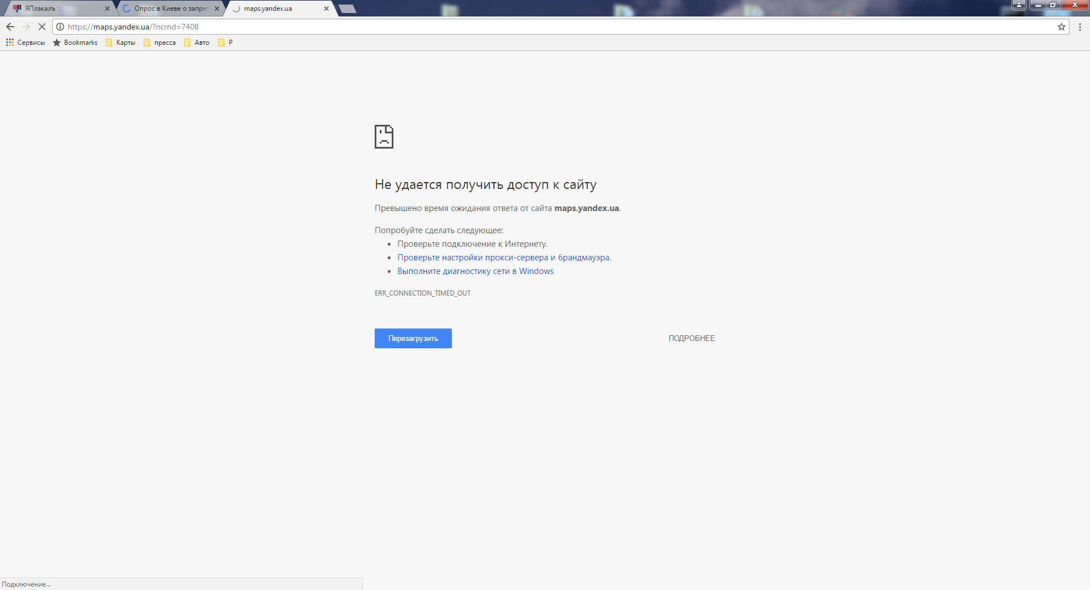View site information icon in address bar
The height and width of the screenshot is (590, 1090).
tap(60, 27)
